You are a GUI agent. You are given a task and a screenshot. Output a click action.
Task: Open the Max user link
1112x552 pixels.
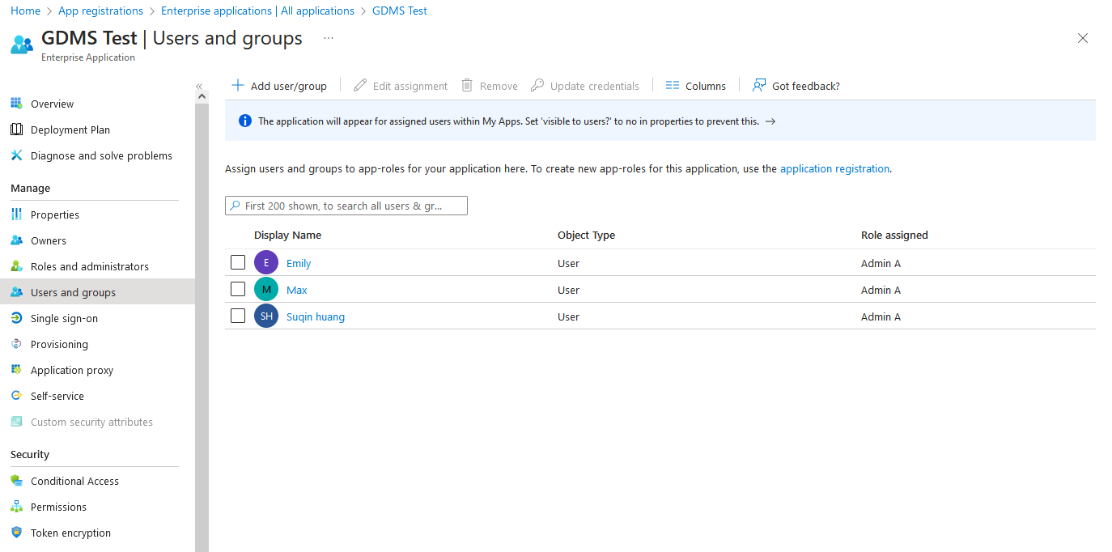pos(297,290)
